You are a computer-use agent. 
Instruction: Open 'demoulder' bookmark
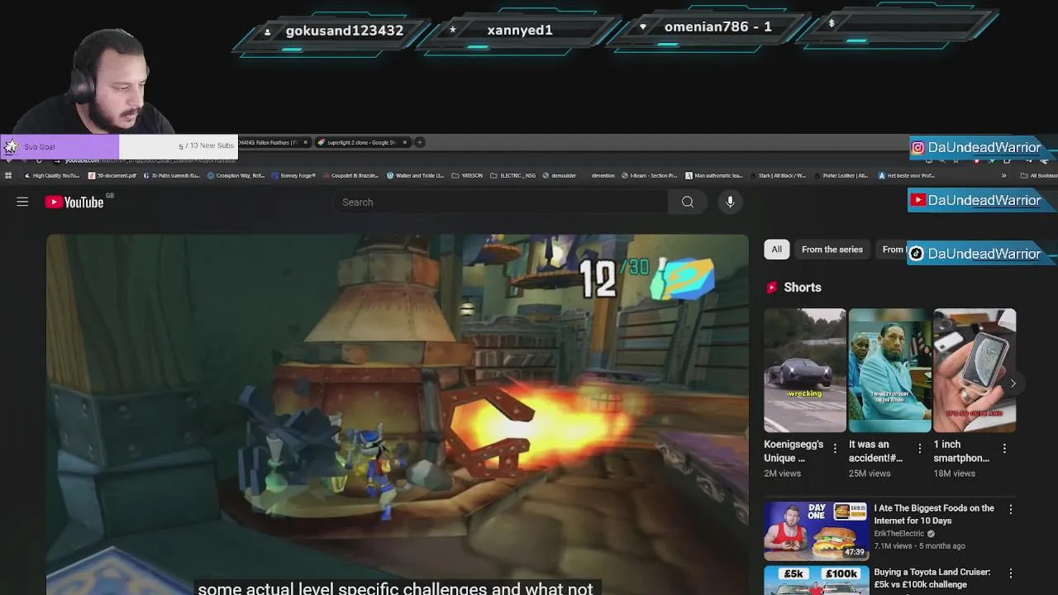(560, 175)
